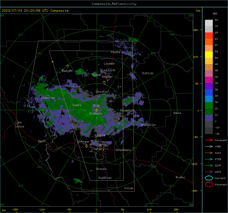
Task: Click the Brooks label
Action: tap(180, 177)
